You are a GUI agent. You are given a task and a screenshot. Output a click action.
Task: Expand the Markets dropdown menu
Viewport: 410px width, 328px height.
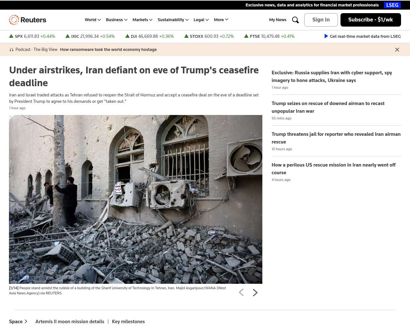[x=142, y=20]
